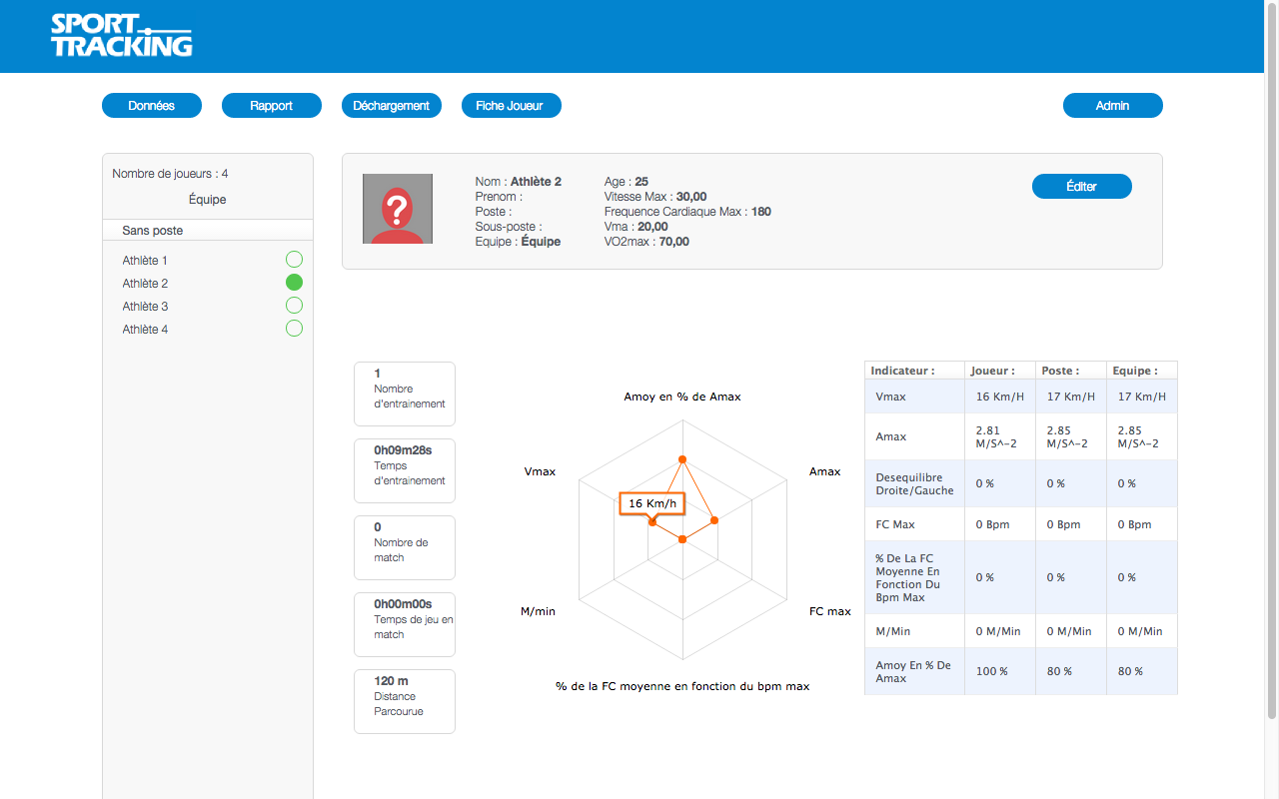This screenshot has height=799, width=1279.
Task: Click the Sans poste group header
Action: coord(153,231)
